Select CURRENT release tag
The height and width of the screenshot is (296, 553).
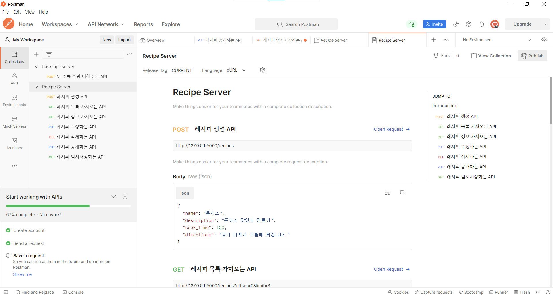(x=182, y=70)
